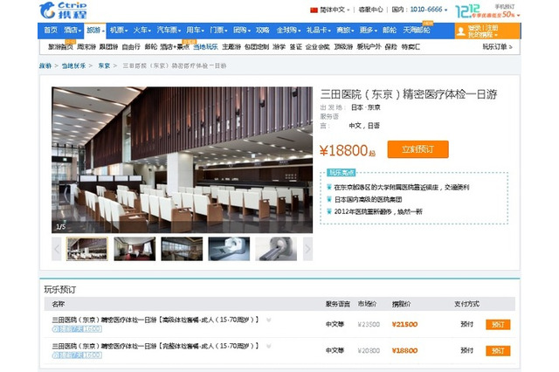Open 保险 insurance sub link

point(391,46)
